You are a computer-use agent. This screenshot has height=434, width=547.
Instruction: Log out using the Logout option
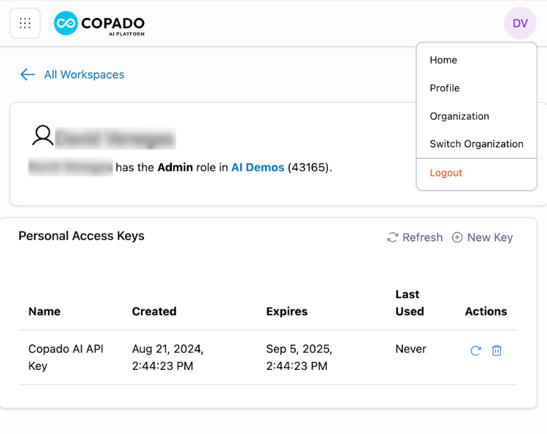(x=446, y=173)
